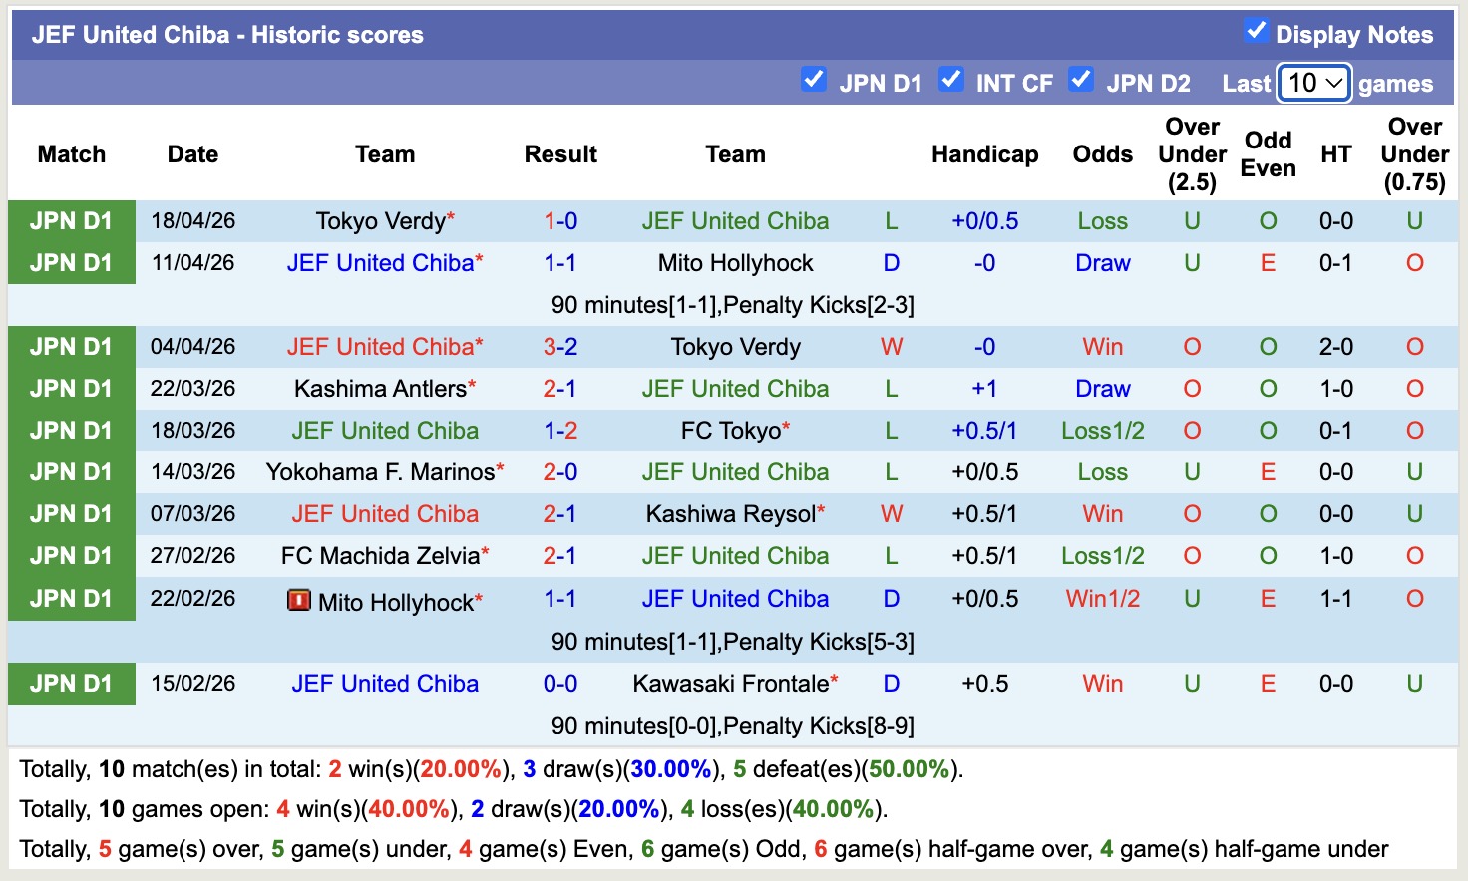The height and width of the screenshot is (881, 1468).
Task: Click the JPN D1 badge on the FC Machida Zelvia row
Action: [x=71, y=555]
